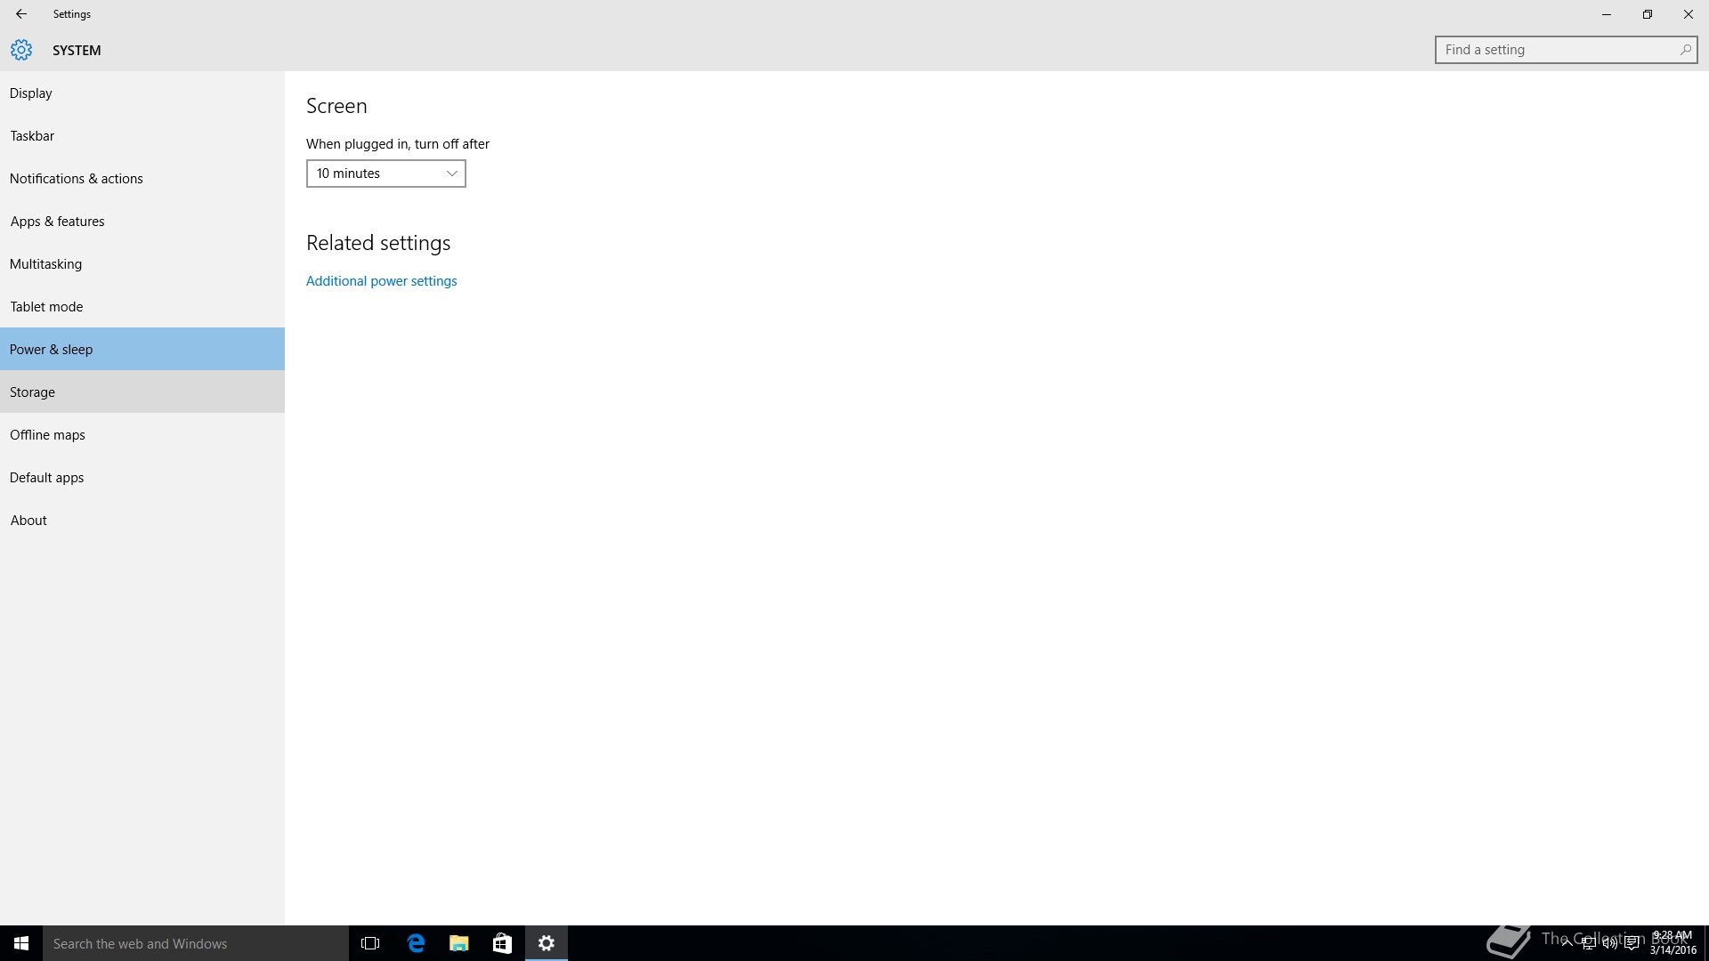This screenshot has width=1709, height=961.
Task: Click the Find a setting field
Action: pos(1558,50)
